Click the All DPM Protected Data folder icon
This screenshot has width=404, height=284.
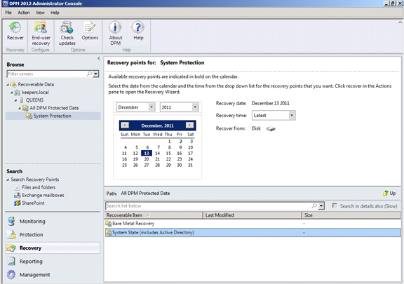click(x=25, y=108)
